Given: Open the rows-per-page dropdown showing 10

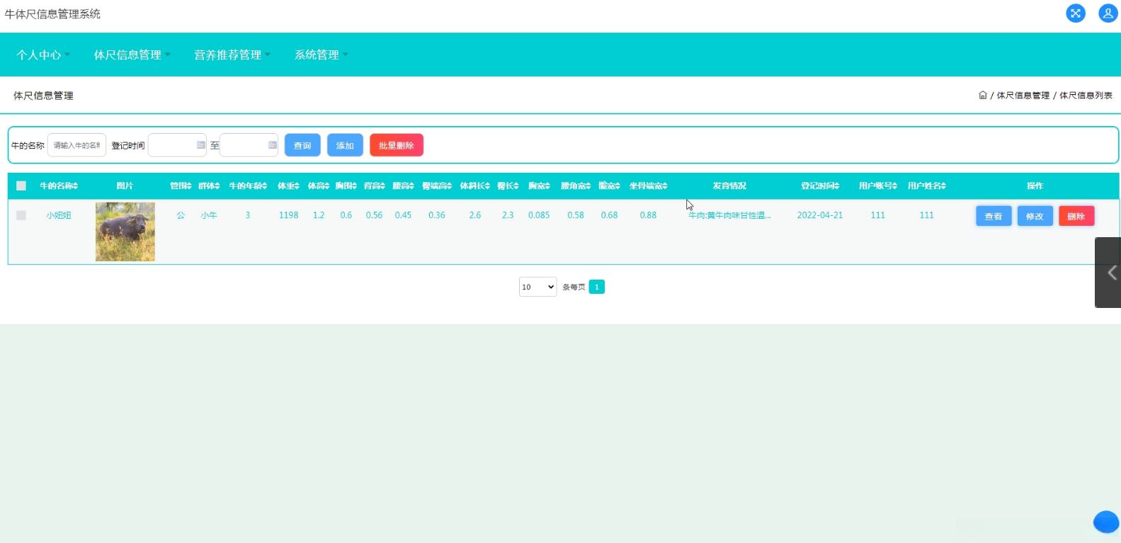Looking at the screenshot, I should click(x=538, y=287).
